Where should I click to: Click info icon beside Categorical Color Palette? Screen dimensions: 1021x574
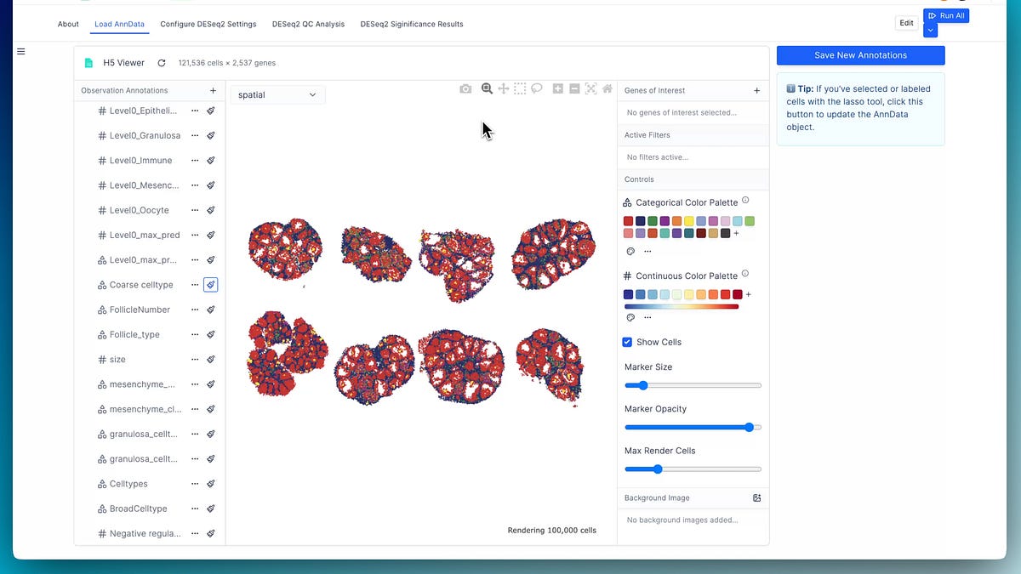click(x=745, y=201)
